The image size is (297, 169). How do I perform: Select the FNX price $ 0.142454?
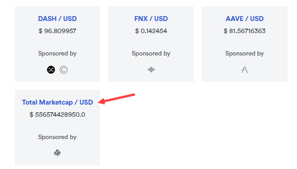151,31
